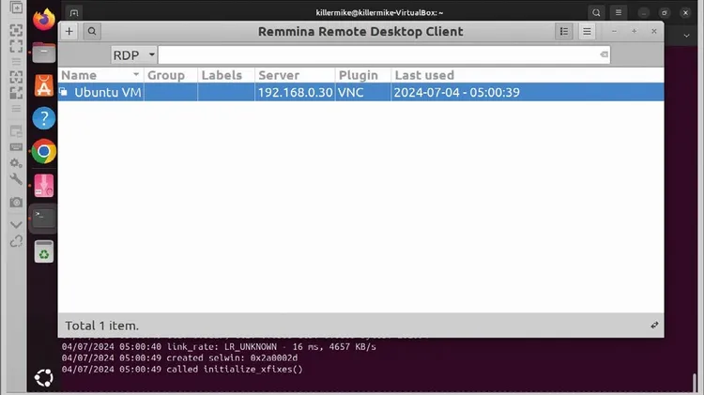Open the Trash from the dock
This screenshot has width=704, height=395.
coord(44,251)
